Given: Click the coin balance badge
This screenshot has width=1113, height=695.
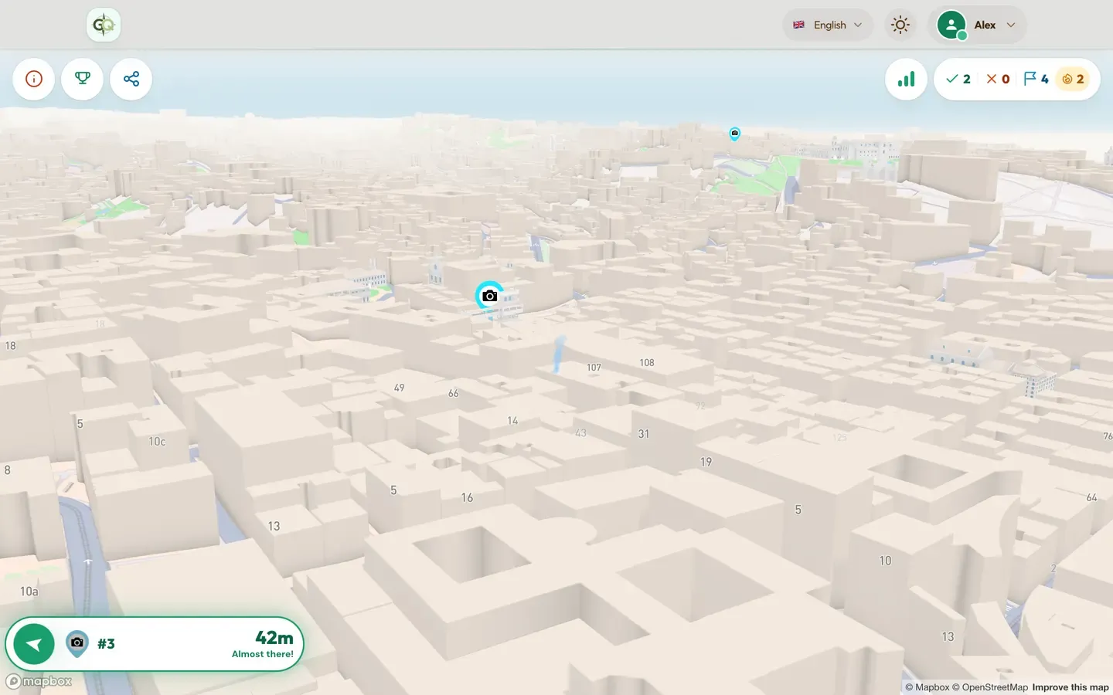Looking at the screenshot, I should (x=1073, y=79).
